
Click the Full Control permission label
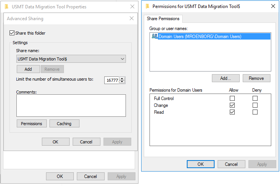click(164, 99)
